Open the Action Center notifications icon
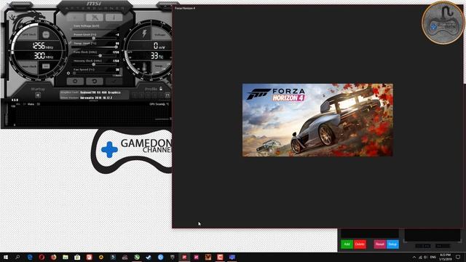This screenshot has width=466, height=262. point(458,257)
